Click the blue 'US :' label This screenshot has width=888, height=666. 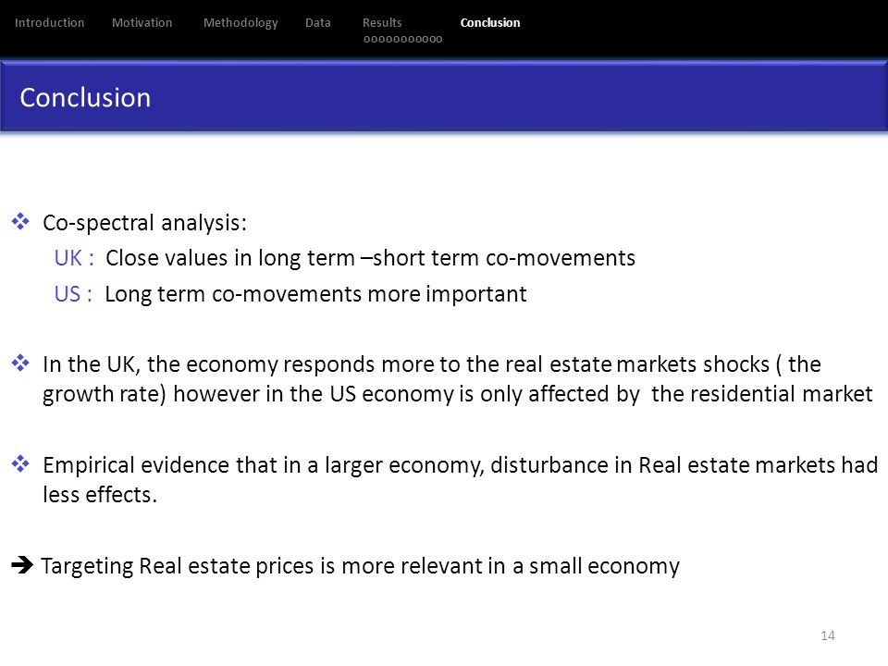73,294
